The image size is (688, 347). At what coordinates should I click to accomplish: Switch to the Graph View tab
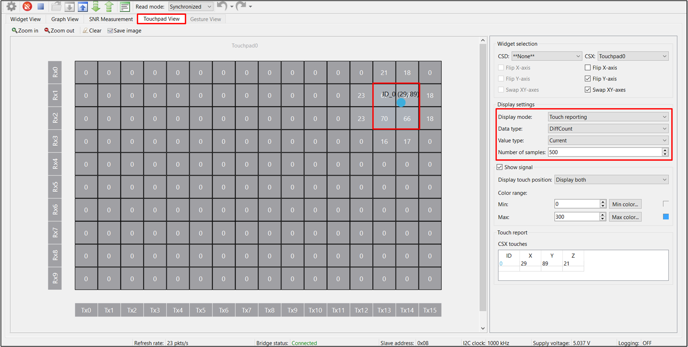pos(65,19)
